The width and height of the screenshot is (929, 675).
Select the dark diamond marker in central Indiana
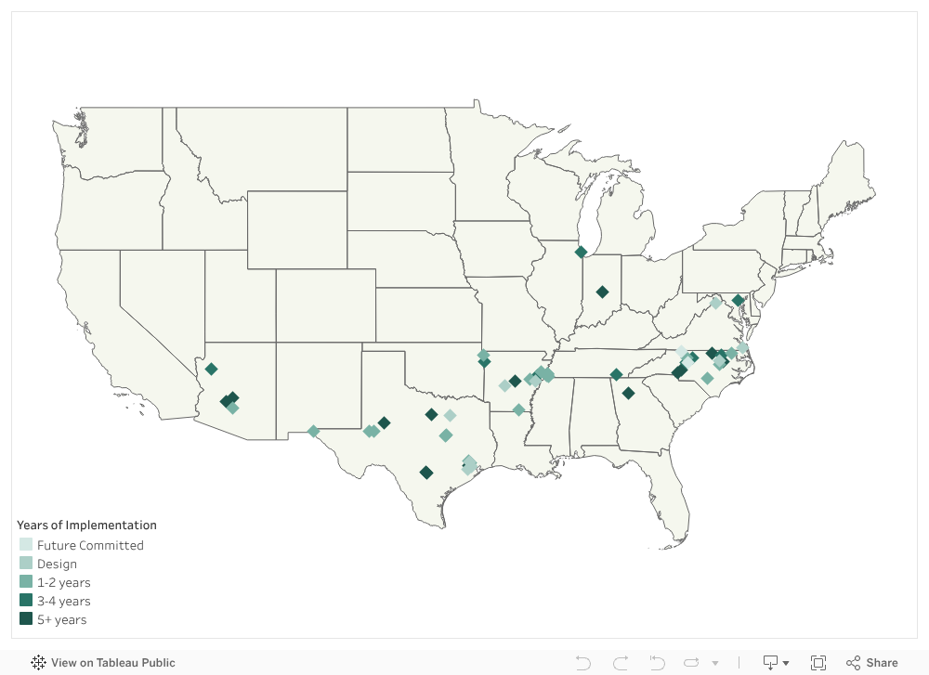point(602,292)
